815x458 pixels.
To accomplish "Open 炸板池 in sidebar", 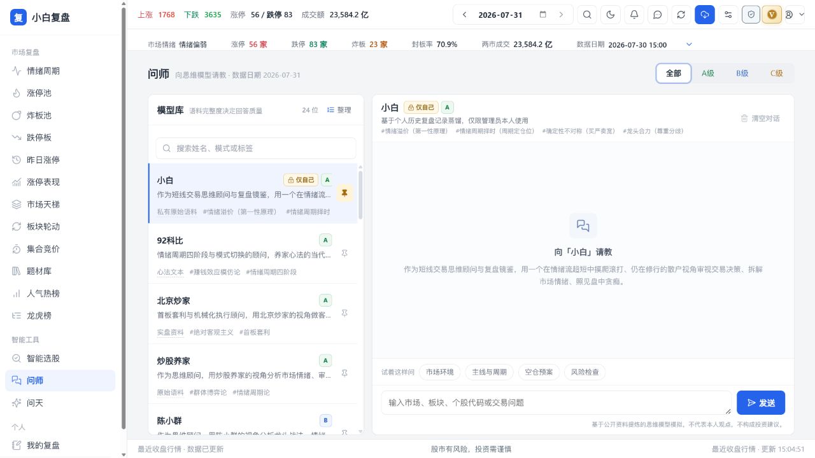I will [x=60, y=116].
